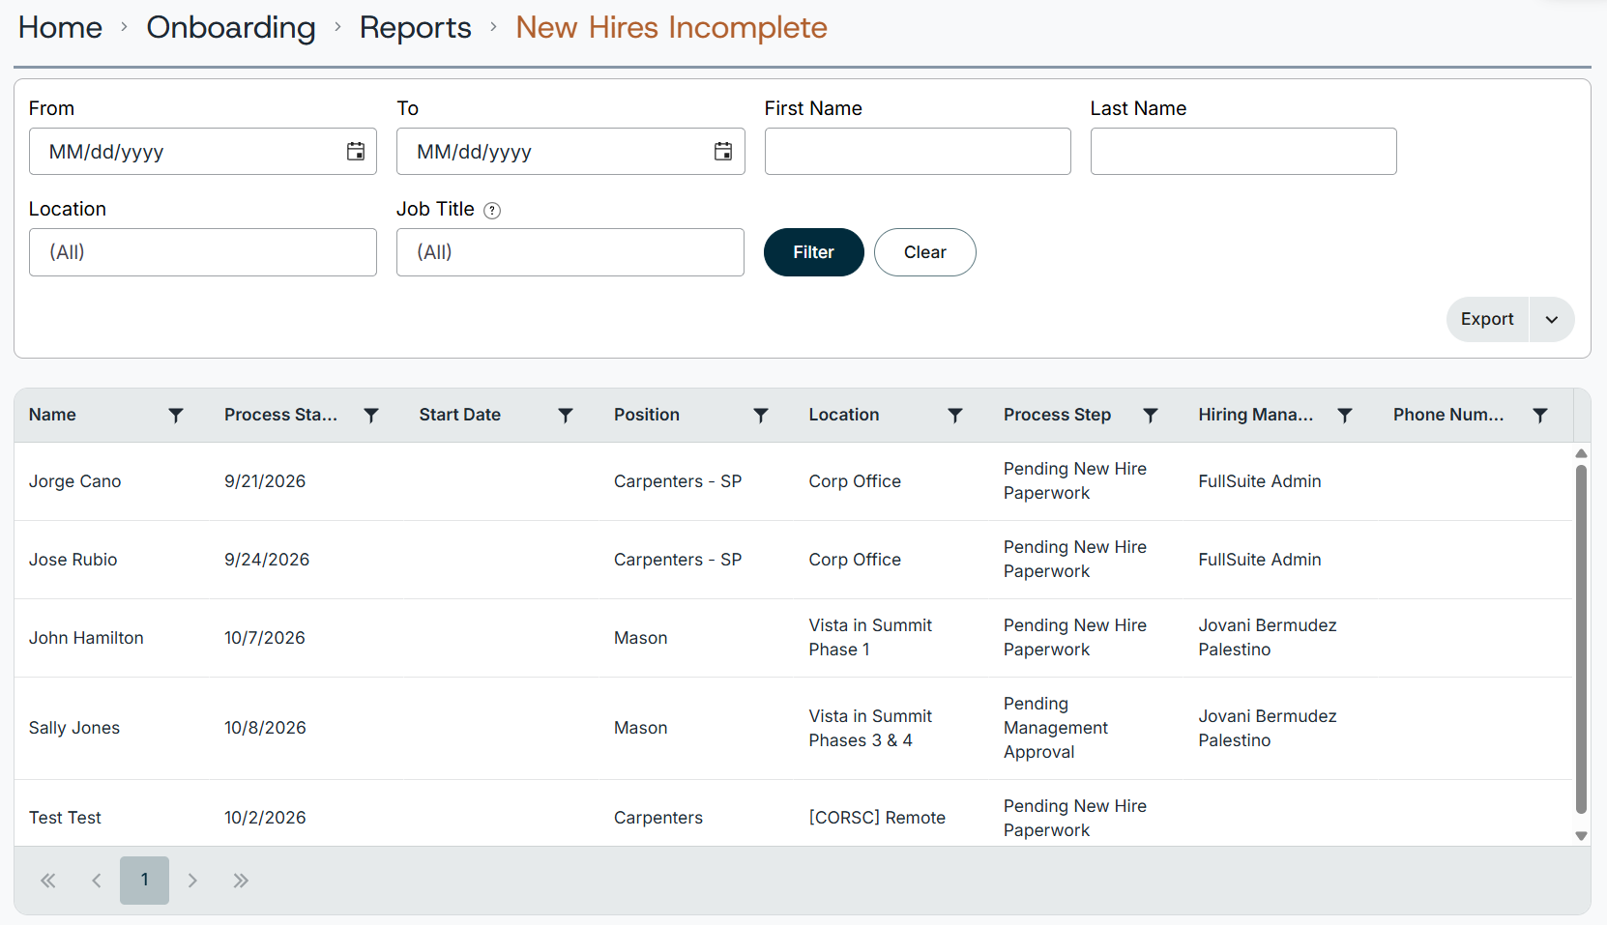Click the [CORSC] Remote location cell
Viewport: 1607px width, 925px height.
877,818
